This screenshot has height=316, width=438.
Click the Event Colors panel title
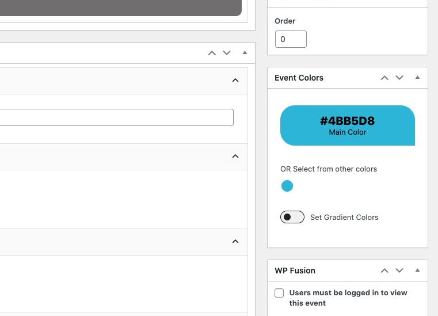299,78
